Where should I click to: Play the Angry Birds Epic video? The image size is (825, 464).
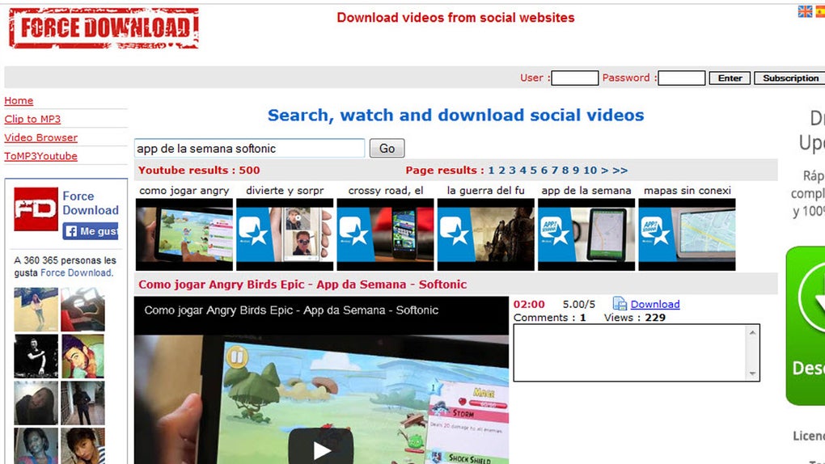(321, 449)
